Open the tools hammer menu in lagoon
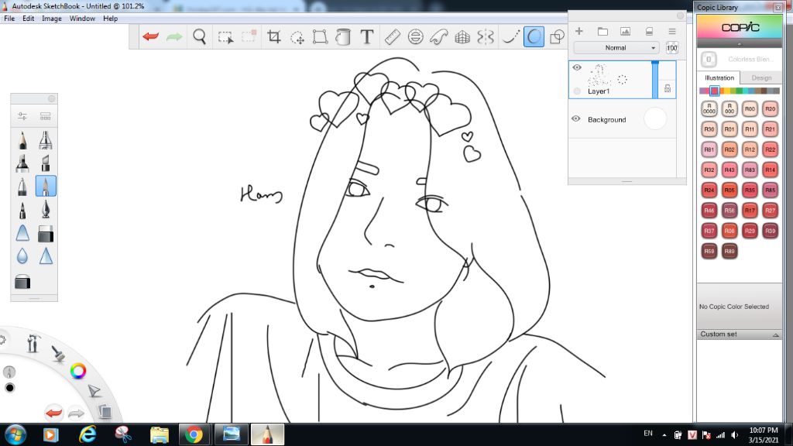This screenshot has width=793, height=446. [x=33, y=343]
